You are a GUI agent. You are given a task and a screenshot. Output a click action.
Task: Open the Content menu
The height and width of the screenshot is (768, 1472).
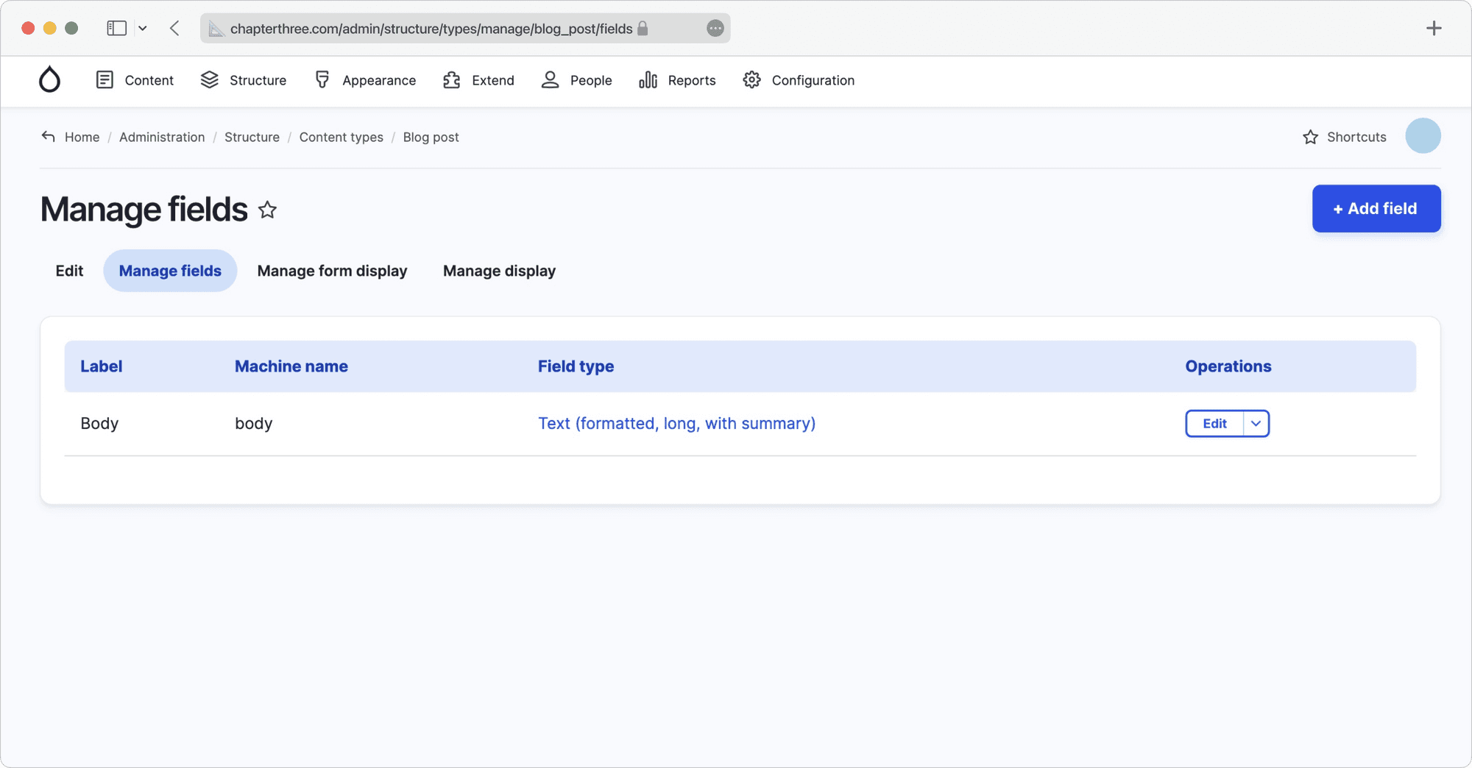pos(135,80)
